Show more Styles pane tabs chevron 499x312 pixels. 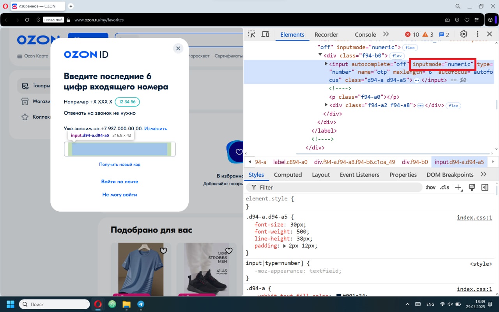483,174
